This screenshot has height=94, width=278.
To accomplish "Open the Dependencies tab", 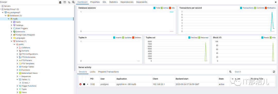I will point(127,2).
